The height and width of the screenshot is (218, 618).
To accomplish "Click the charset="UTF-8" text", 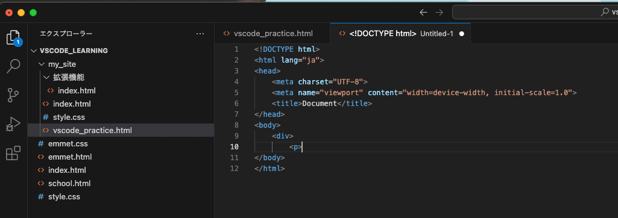I will click(330, 82).
